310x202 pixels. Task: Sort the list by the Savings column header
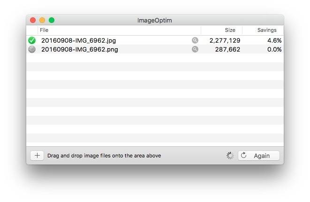click(263, 30)
